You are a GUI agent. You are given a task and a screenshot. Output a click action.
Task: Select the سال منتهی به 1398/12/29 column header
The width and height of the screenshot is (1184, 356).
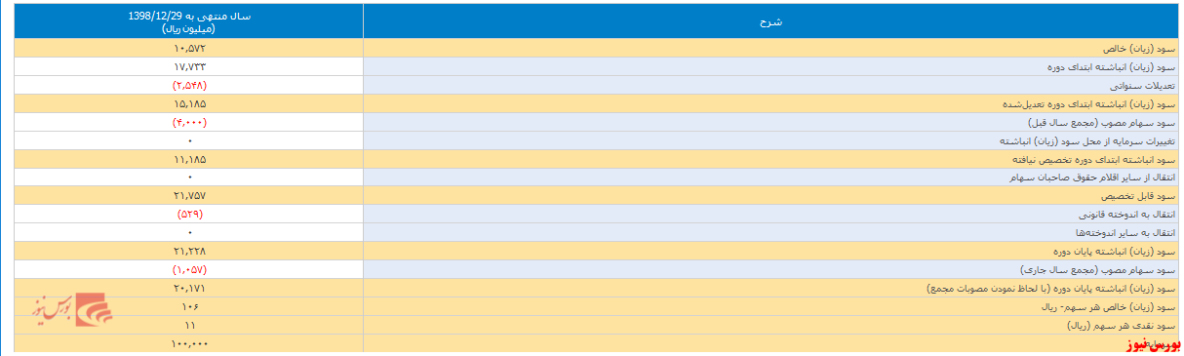click(x=189, y=22)
